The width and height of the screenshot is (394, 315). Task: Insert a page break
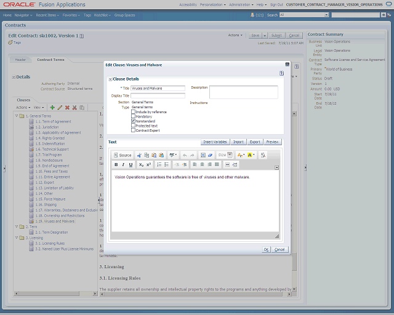coord(235,165)
